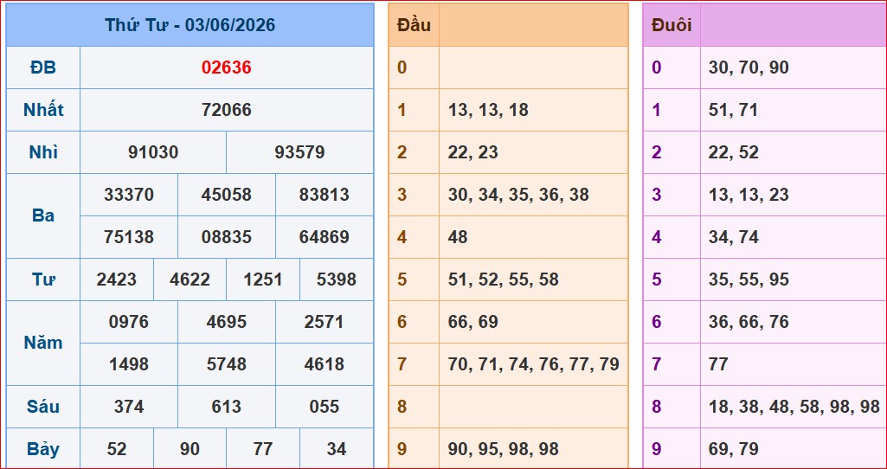
Task: Select Đuôi values 36, 66, 76
Action: [749, 322]
